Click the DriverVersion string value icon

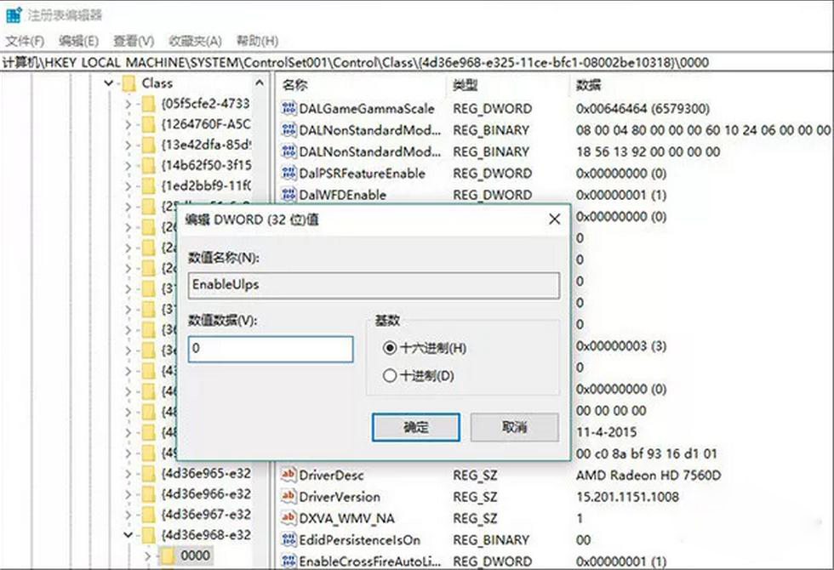click(x=288, y=497)
